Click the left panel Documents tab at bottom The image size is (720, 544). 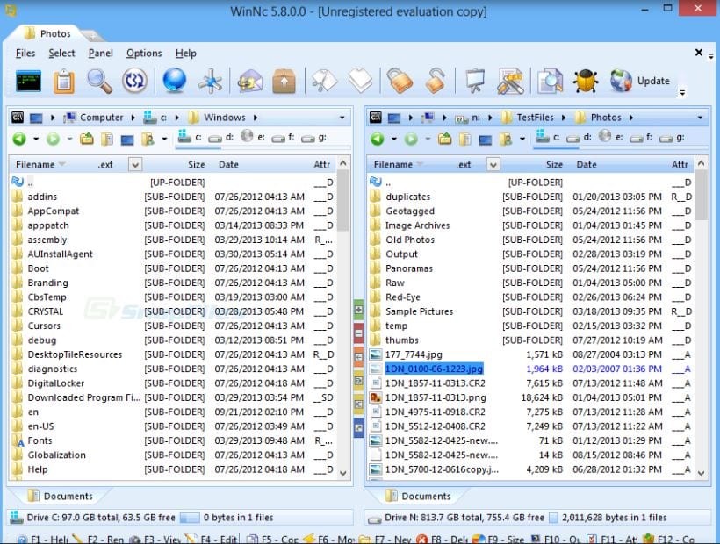coord(61,497)
